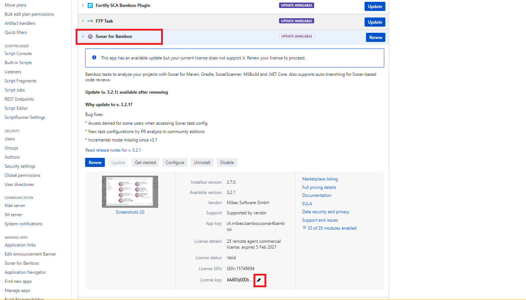Screen dimensions: 526x300
Task: Click the info icon in the license notice
Action: point(94,58)
